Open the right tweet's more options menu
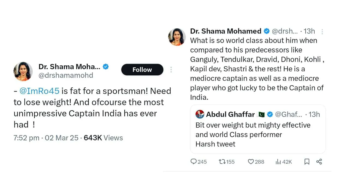Screen dimensions: 349x196 click(322, 32)
